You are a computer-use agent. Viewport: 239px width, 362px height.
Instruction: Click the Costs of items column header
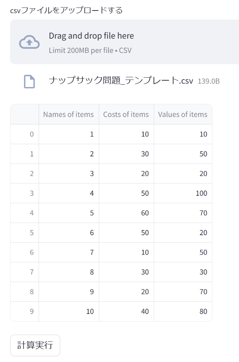click(x=126, y=114)
